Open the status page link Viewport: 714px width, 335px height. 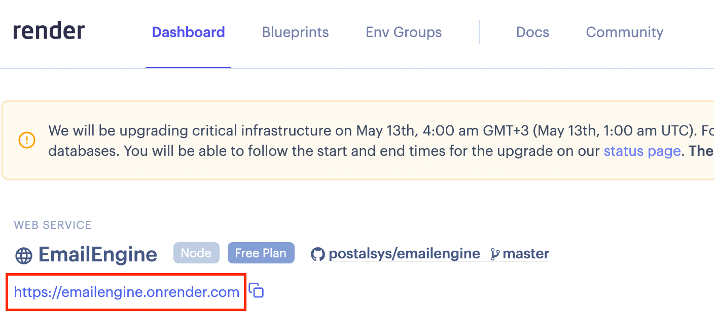click(x=641, y=151)
